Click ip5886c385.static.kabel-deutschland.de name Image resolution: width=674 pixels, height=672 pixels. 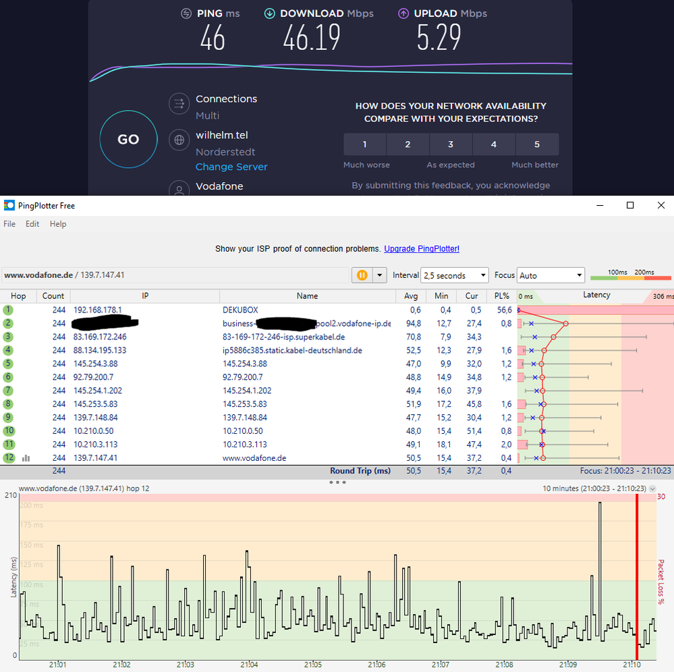292,350
